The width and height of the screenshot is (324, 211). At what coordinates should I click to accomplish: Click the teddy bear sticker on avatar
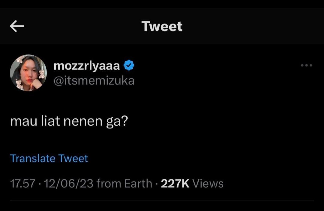click(x=41, y=74)
